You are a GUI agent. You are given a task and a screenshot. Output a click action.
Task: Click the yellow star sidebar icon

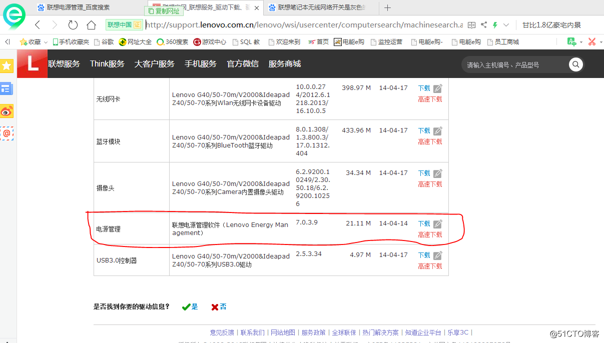(7, 65)
